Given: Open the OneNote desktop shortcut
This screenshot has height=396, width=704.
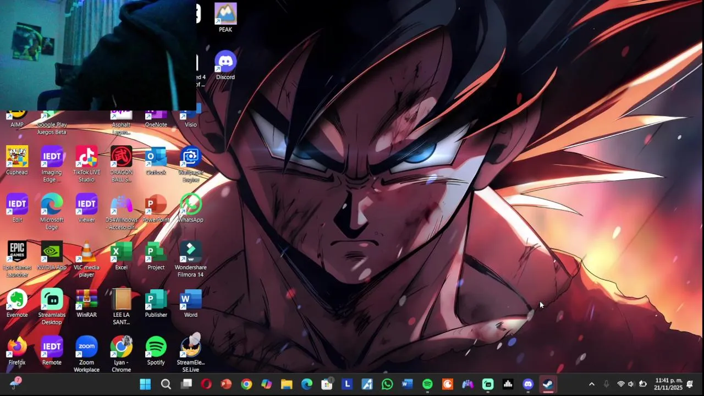Looking at the screenshot, I should 156,119.
